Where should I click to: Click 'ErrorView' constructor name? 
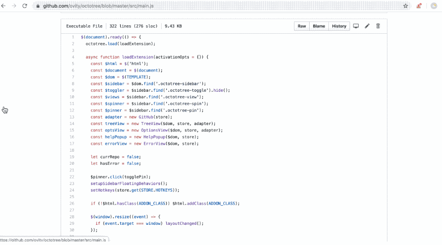154,144
